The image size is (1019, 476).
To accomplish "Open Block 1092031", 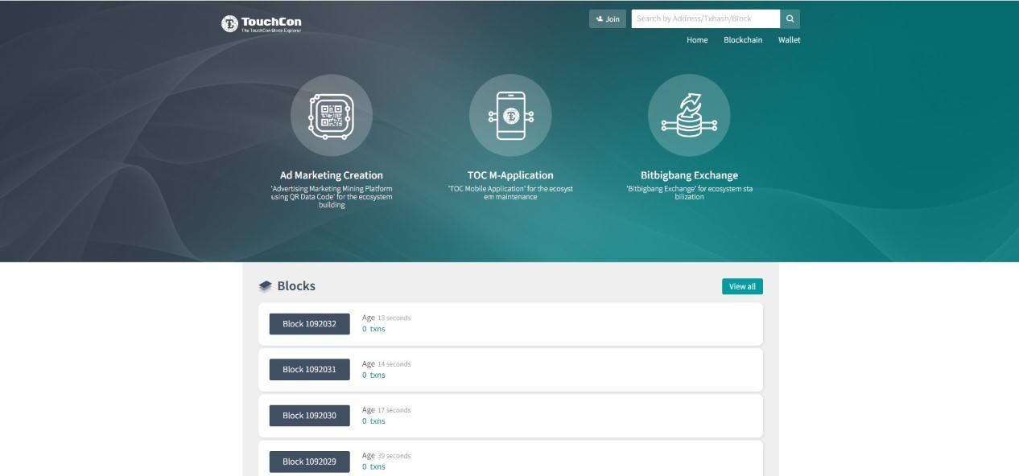I will [x=310, y=370].
